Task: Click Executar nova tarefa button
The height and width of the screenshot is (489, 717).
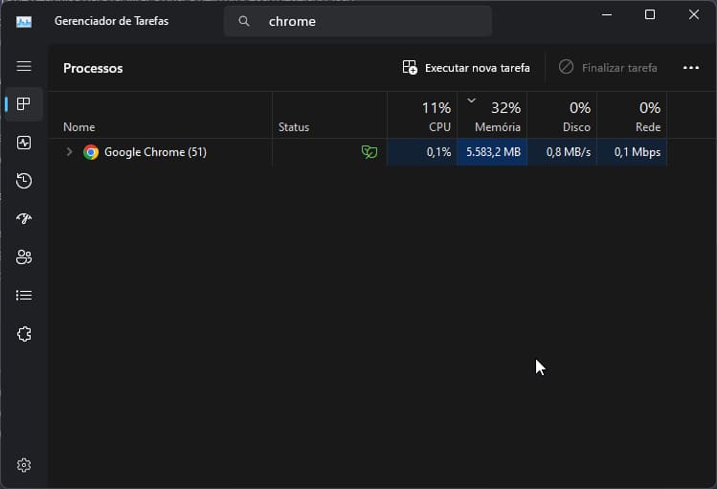Action: point(466,68)
